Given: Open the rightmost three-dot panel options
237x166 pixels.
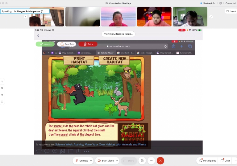Looking at the screenshot, I should (235, 160).
